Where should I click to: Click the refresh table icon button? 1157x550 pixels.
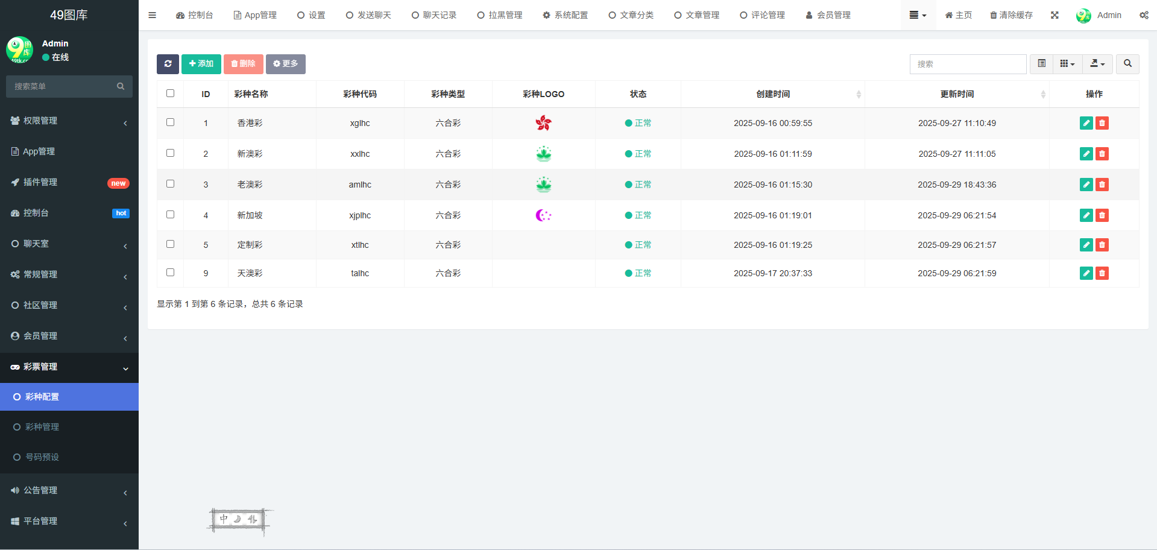[x=168, y=64]
